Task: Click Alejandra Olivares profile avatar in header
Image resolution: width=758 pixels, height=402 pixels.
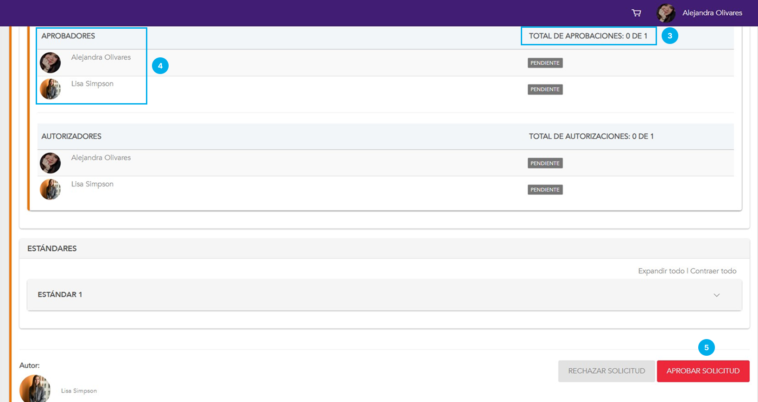Action: 666,13
